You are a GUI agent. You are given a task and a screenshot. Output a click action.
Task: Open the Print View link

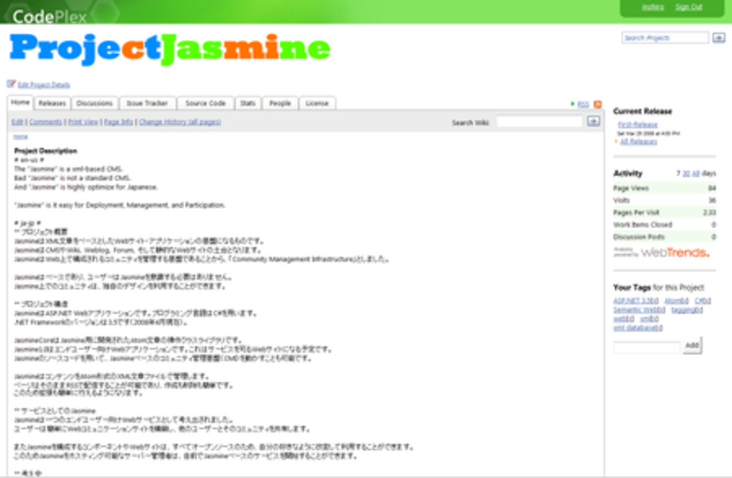click(83, 122)
